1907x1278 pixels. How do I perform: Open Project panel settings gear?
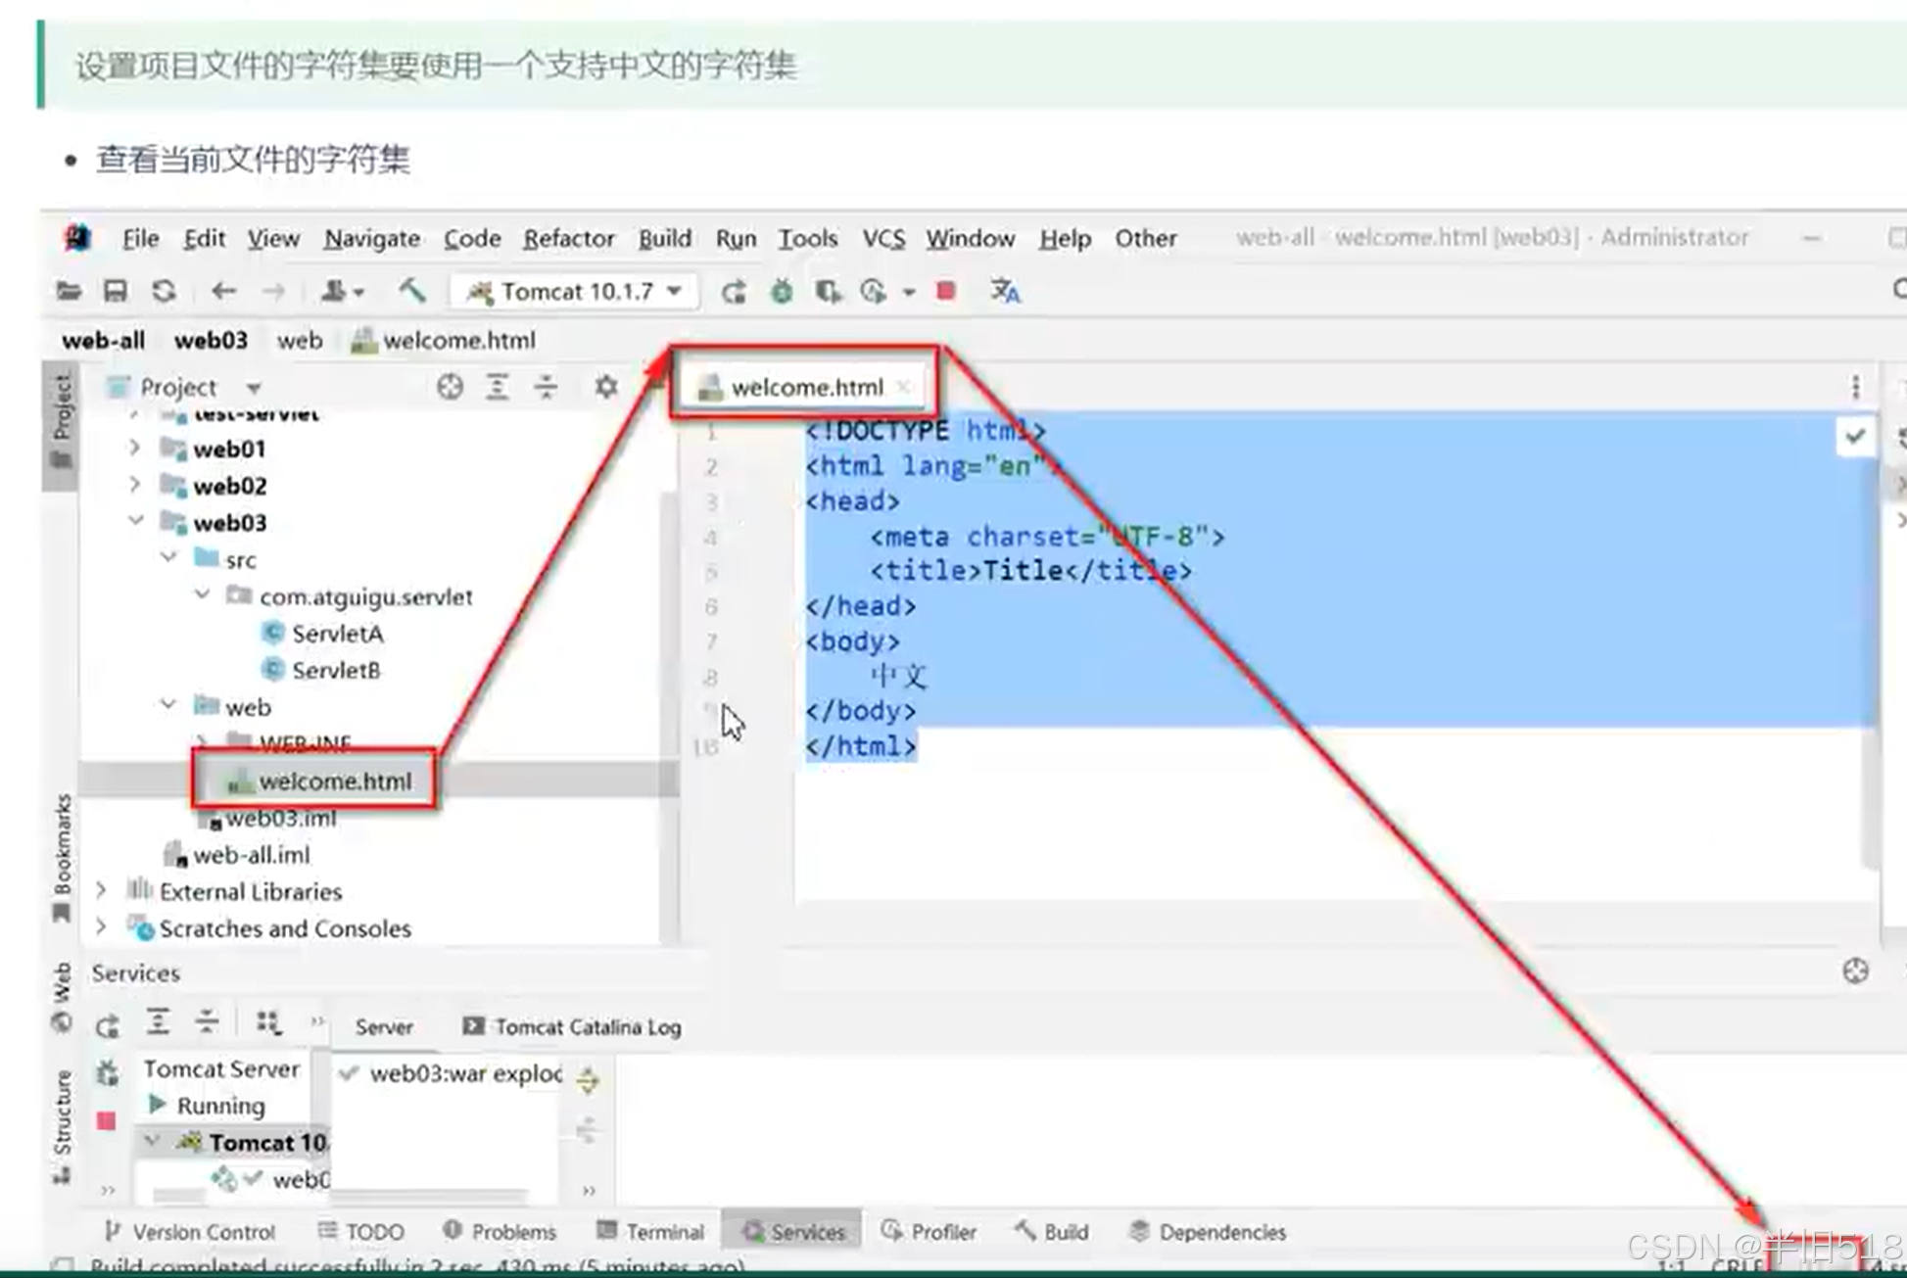point(606,387)
